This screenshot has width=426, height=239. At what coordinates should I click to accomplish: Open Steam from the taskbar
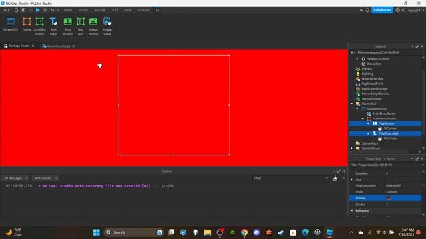pos(281,232)
